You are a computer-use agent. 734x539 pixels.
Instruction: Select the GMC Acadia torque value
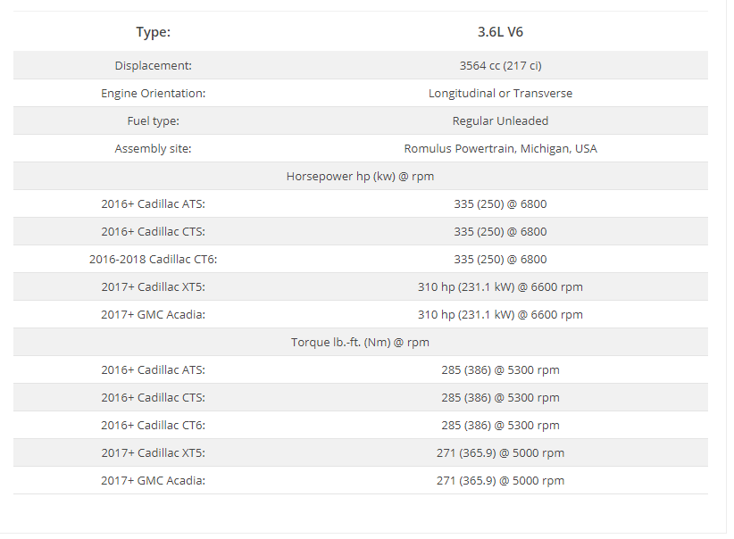[x=500, y=480]
